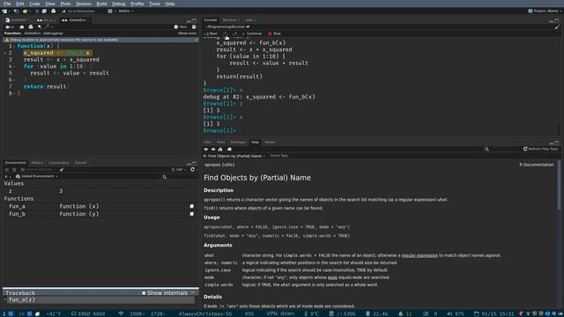The width and height of the screenshot is (564, 317).
Task: Select the Console tab
Action: point(211,20)
